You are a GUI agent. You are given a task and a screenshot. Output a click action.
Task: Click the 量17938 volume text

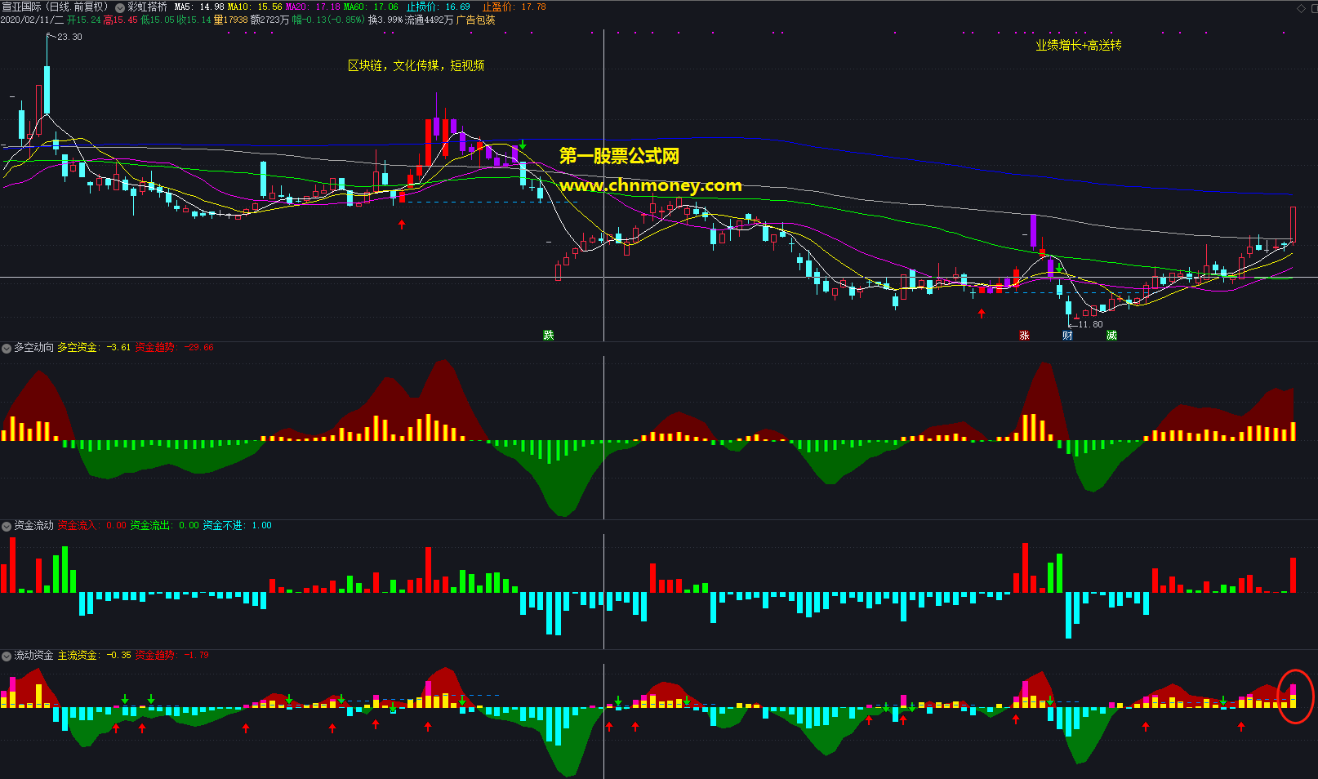[x=230, y=20]
